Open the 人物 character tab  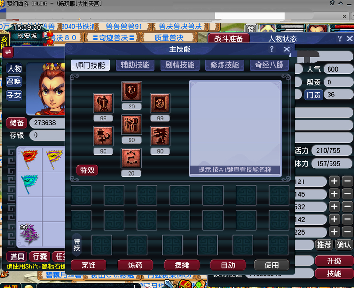click(x=14, y=68)
